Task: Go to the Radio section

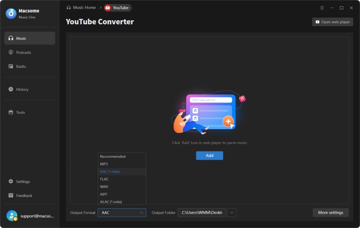Action: (30, 66)
